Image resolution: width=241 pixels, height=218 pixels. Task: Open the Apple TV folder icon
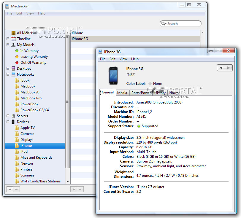pos(17,128)
